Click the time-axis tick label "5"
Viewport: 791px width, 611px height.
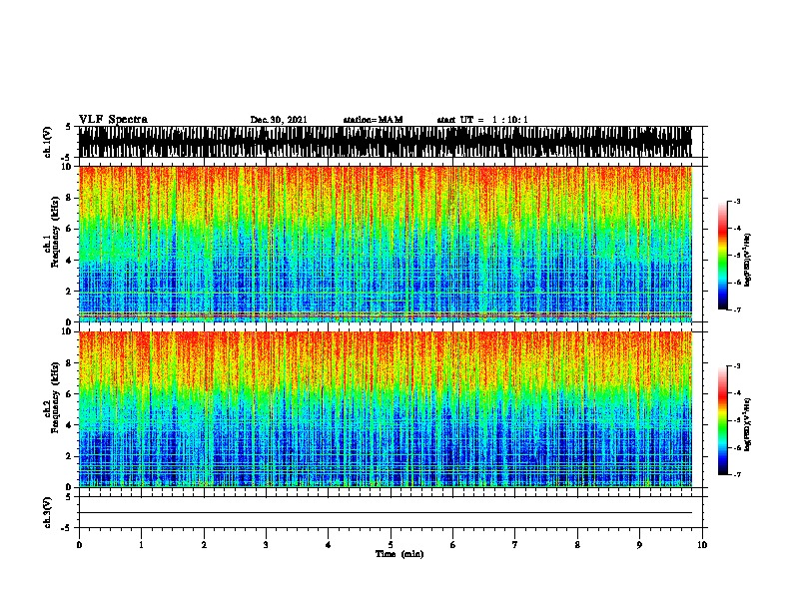[x=391, y=545]
